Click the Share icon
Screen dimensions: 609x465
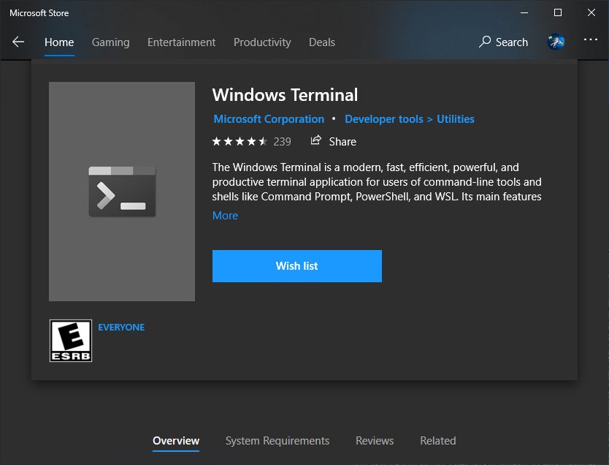click(x=316, y=140)
